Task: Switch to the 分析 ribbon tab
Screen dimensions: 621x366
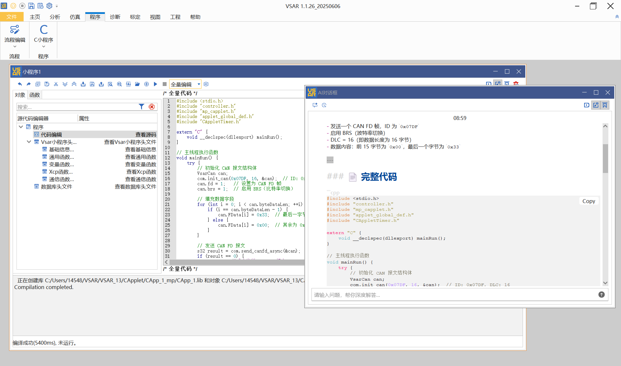Action: [x=55, y=17]
